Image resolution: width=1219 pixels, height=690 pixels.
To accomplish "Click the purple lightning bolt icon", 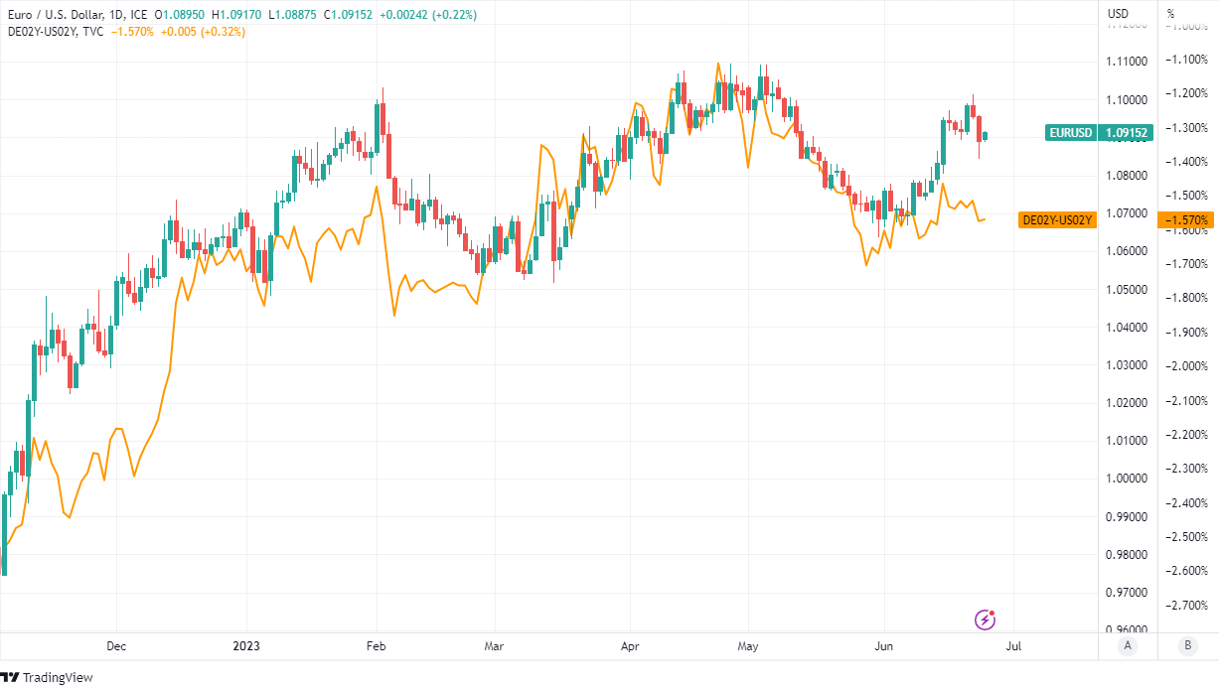I will tap(985, 620).
